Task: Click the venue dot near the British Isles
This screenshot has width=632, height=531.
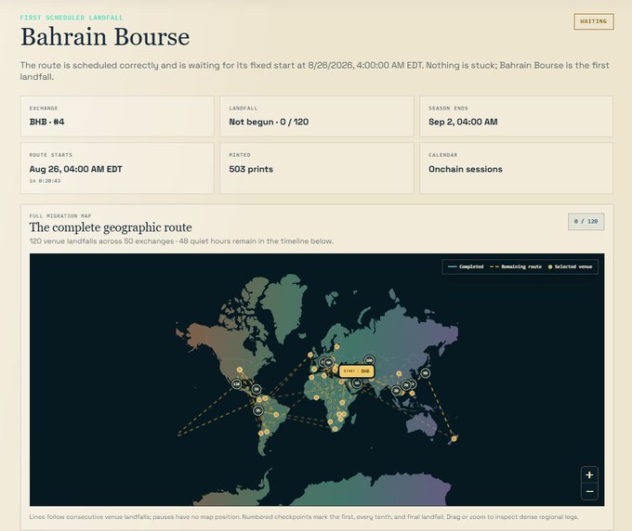Action: (310, 355)
